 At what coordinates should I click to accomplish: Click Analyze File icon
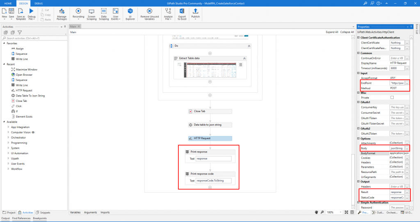(x=168, y=11)
